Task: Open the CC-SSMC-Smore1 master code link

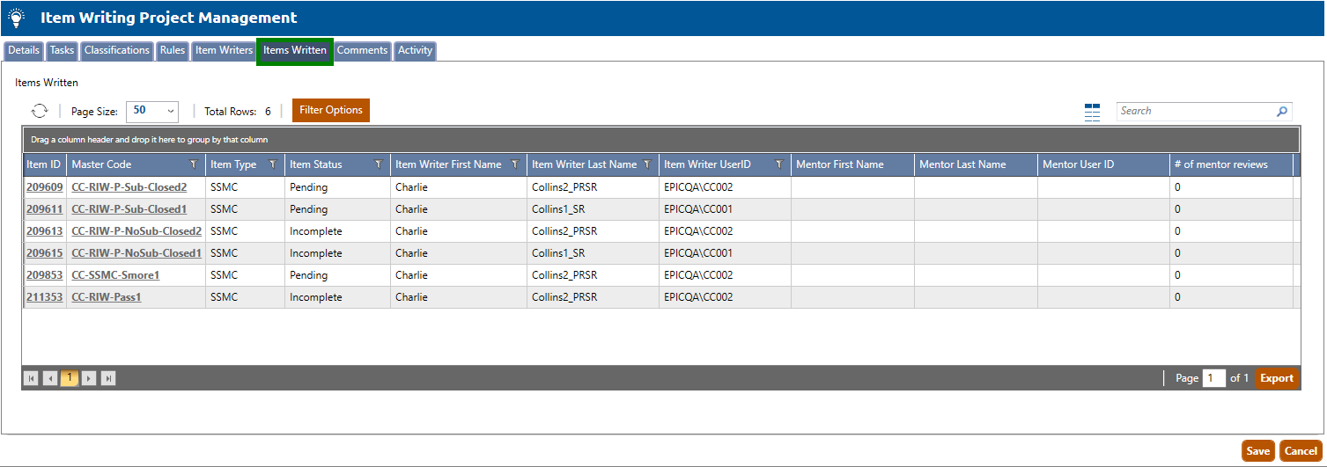Action: (x=115, y=275)
